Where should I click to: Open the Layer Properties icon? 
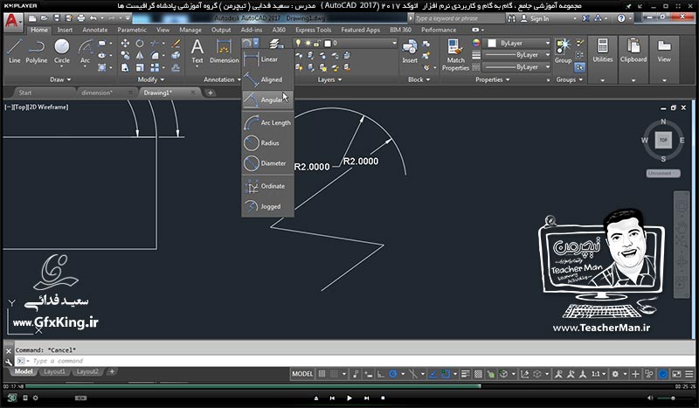point(276,44)
